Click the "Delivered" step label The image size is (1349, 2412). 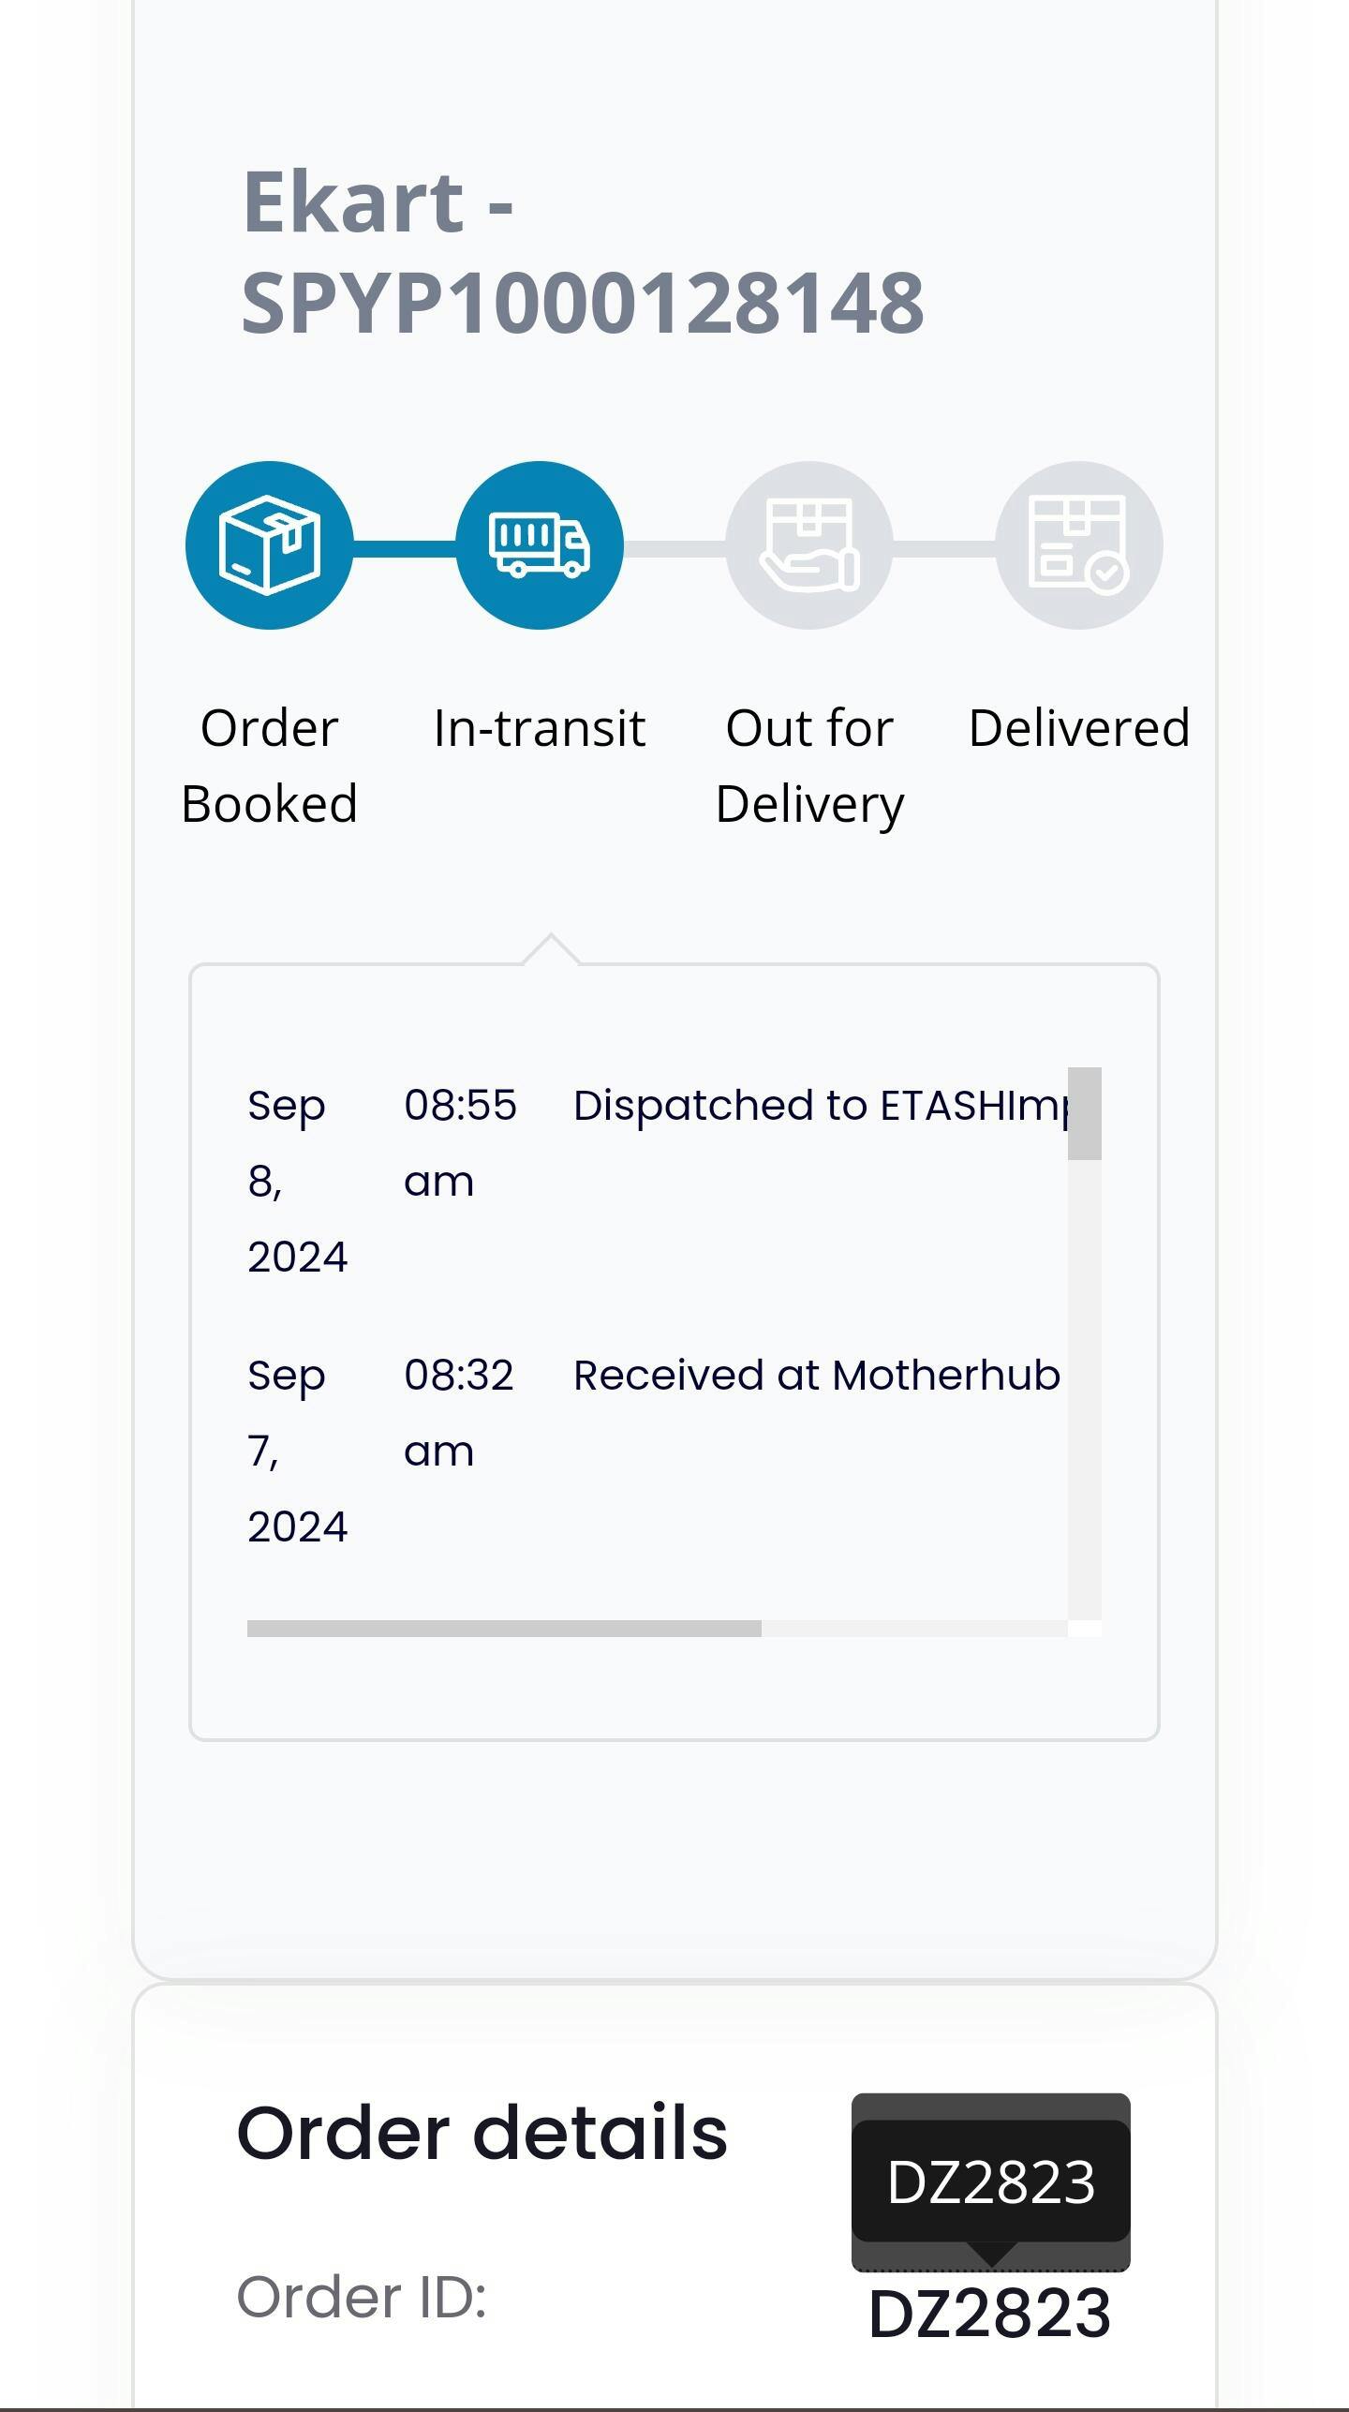point(1079,728)
